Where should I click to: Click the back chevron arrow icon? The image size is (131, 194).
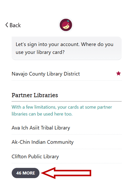7,25
